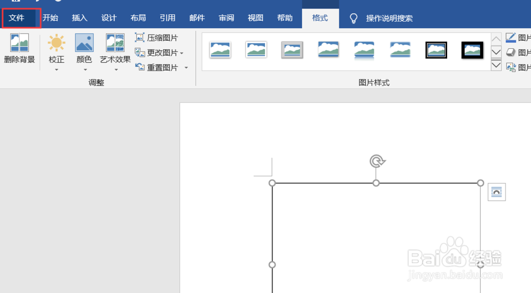Click 压缩图片 compress pictures
The height and width of the screenshot is (293, 531).
(157, 38)
